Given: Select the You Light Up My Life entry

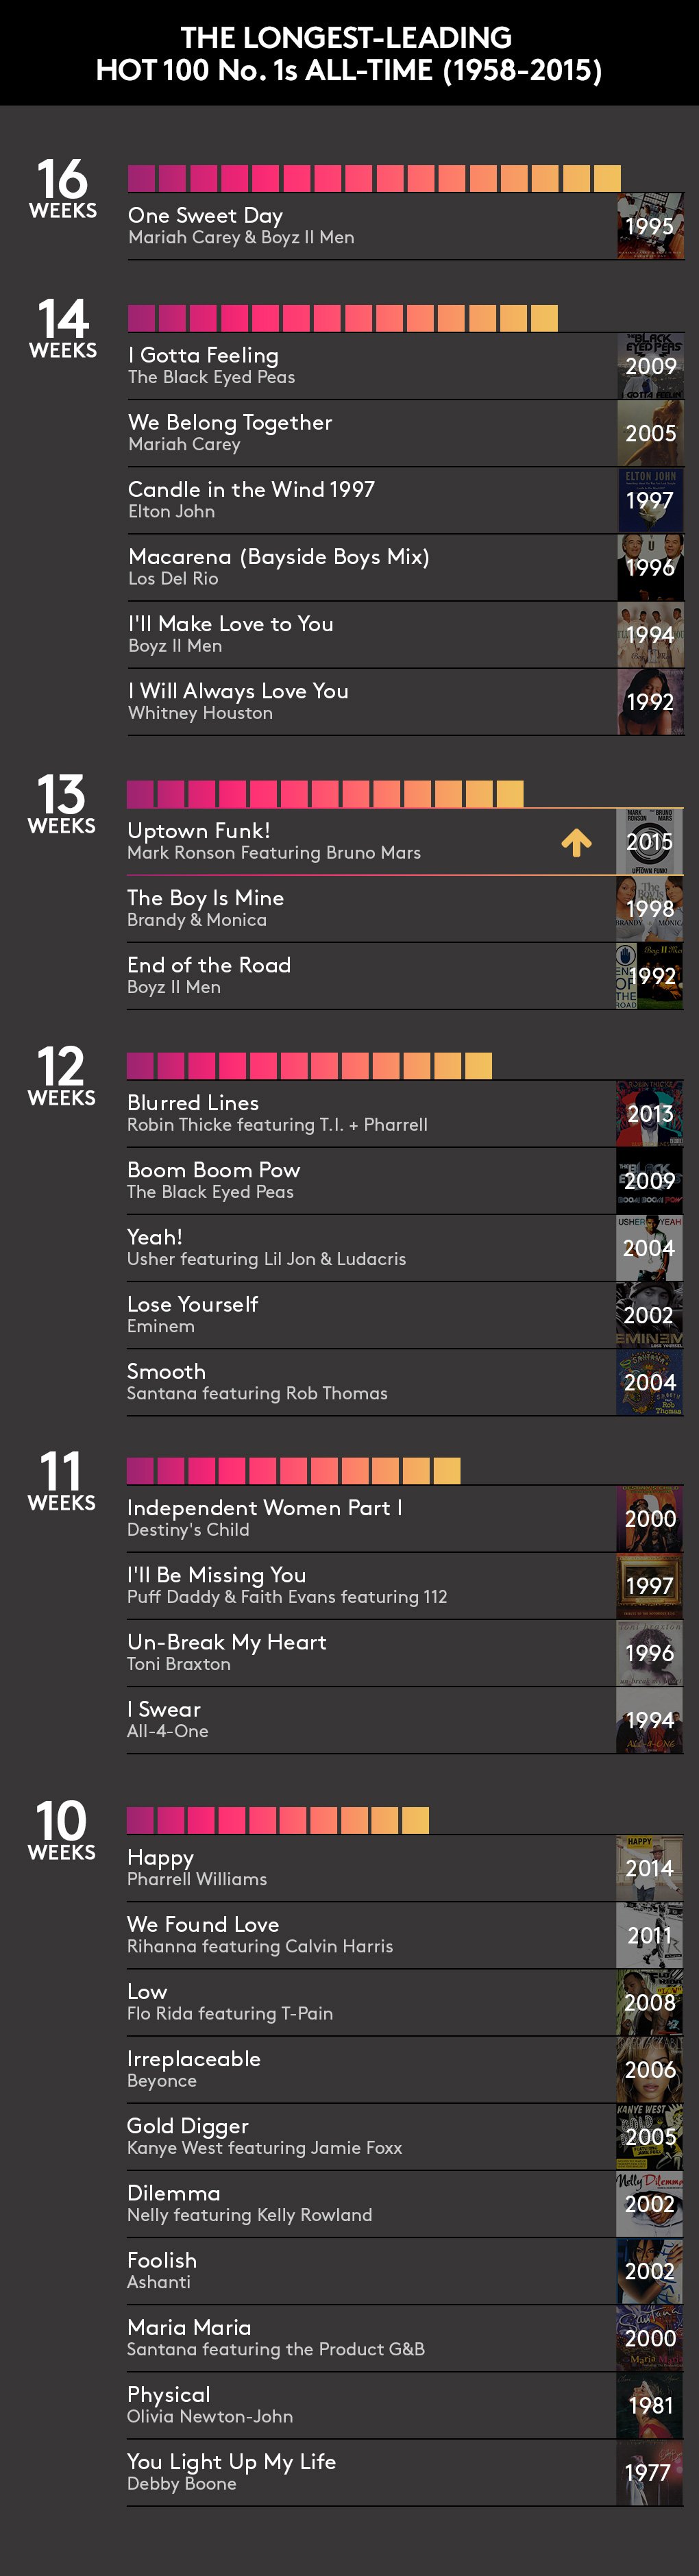Looking at the screenshot, I should pyautogui.click(x=405, y=2472).
